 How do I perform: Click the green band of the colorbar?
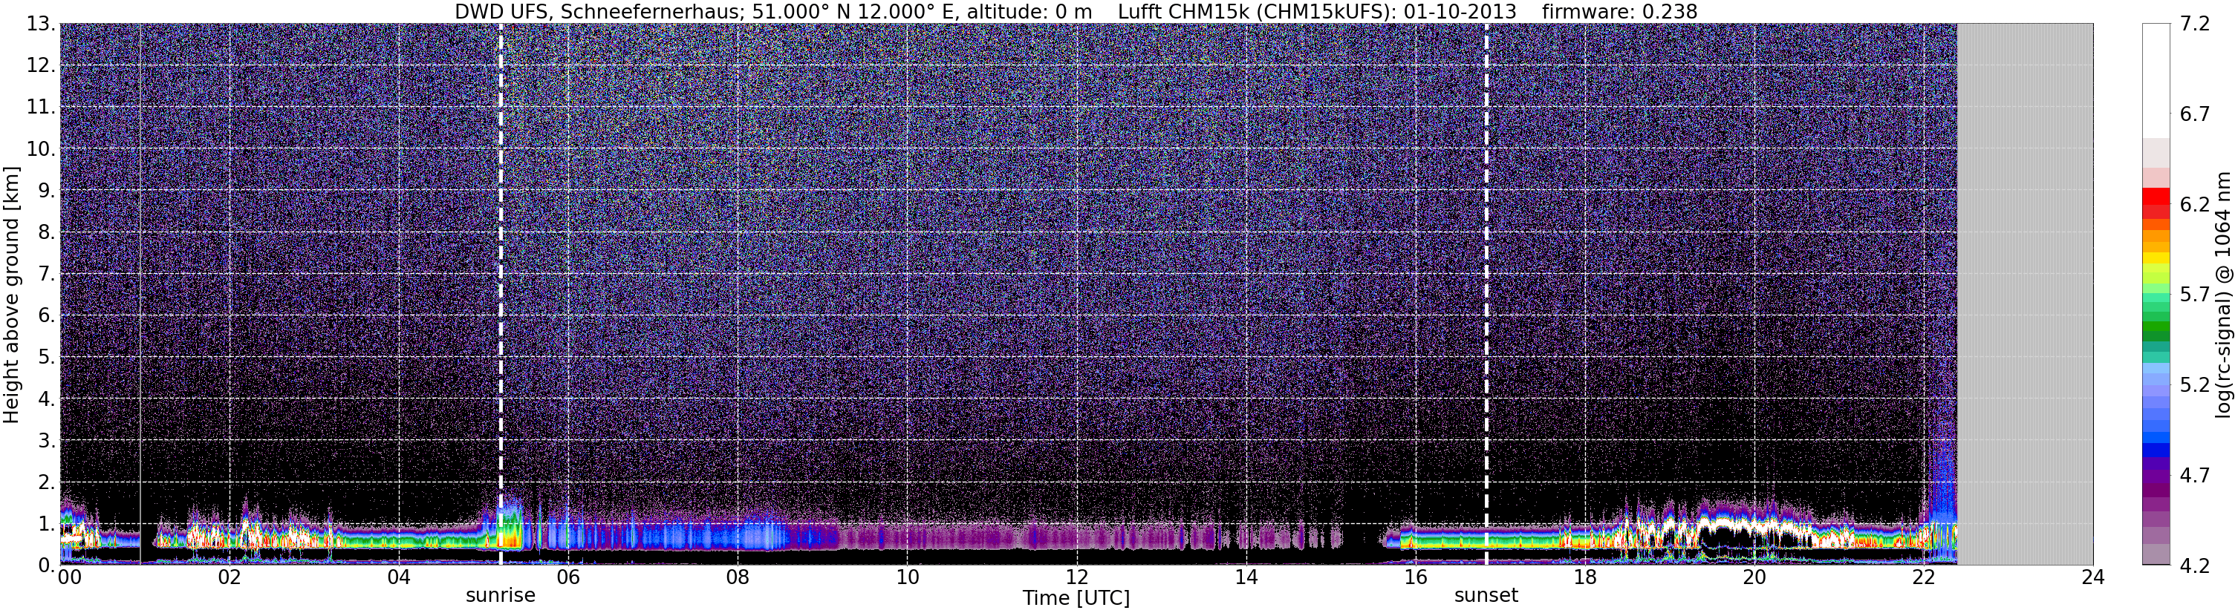(2156, 326)
